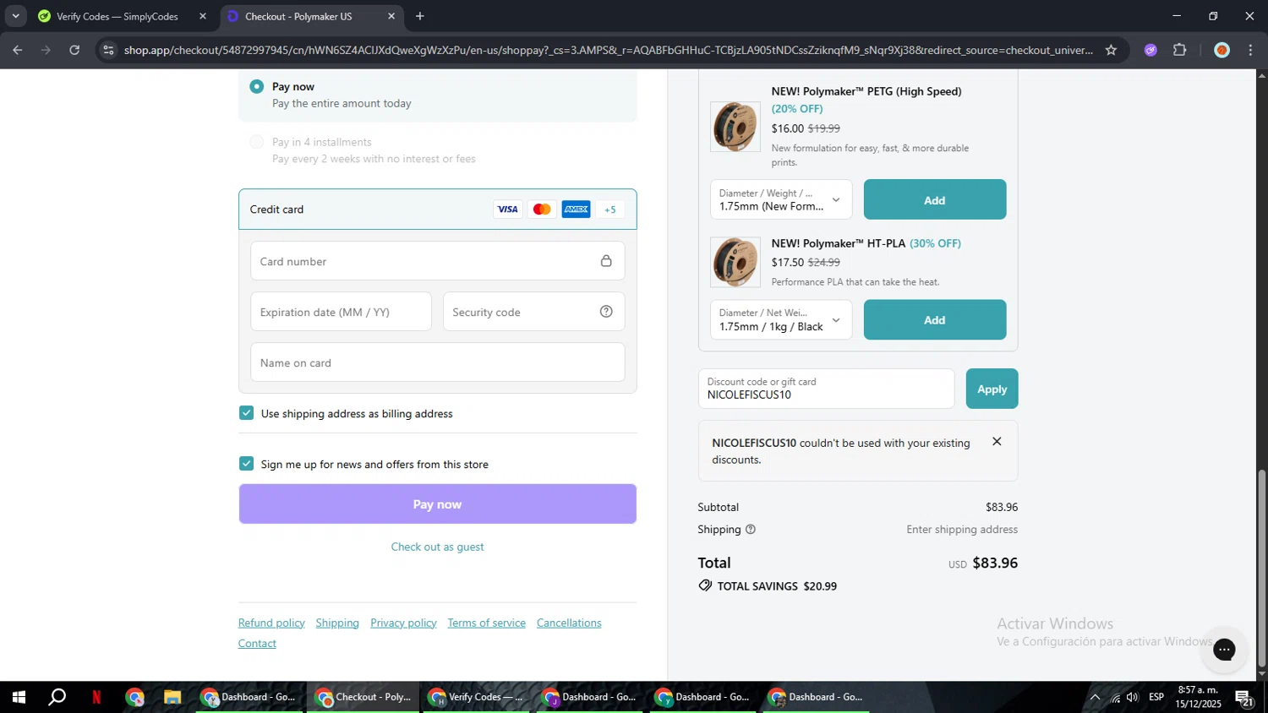Expand the HT-PLA Diameter / Net Weight dropdown
Image resolution: width=1268 pixels, height=713 pixels.
coord(780,319)
